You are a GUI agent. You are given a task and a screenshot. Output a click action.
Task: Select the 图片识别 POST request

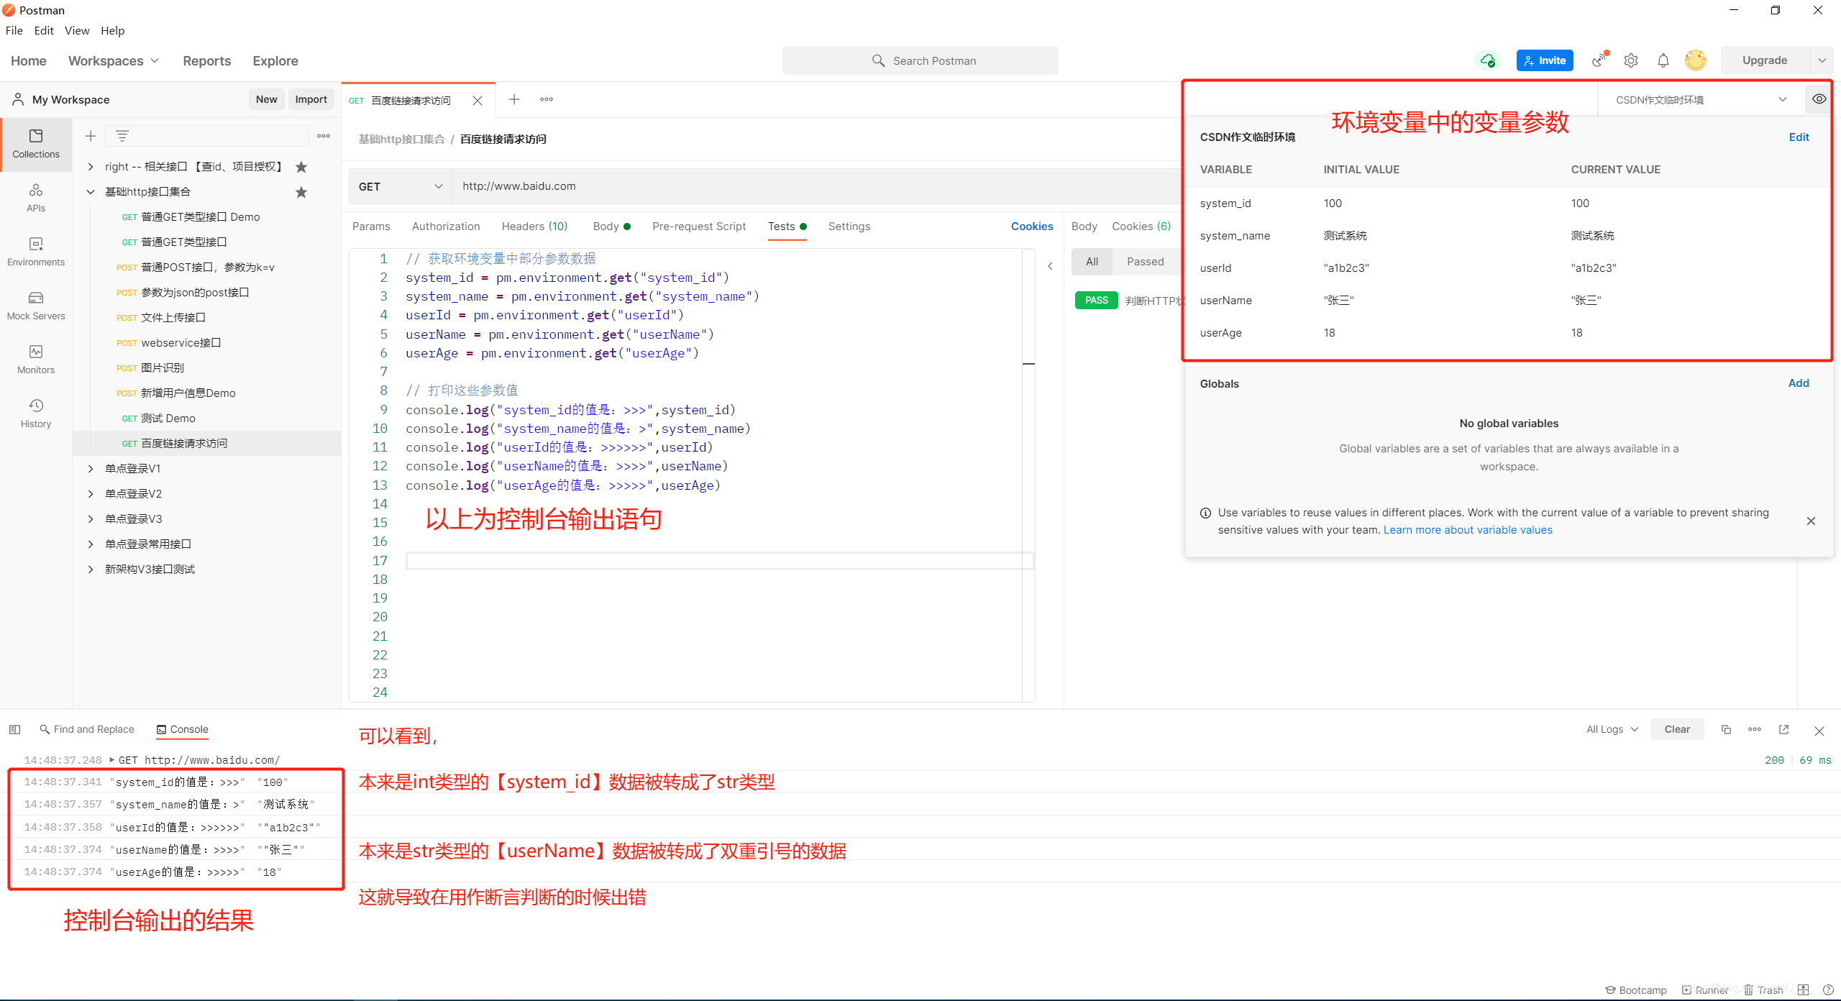tap(206, 368)
